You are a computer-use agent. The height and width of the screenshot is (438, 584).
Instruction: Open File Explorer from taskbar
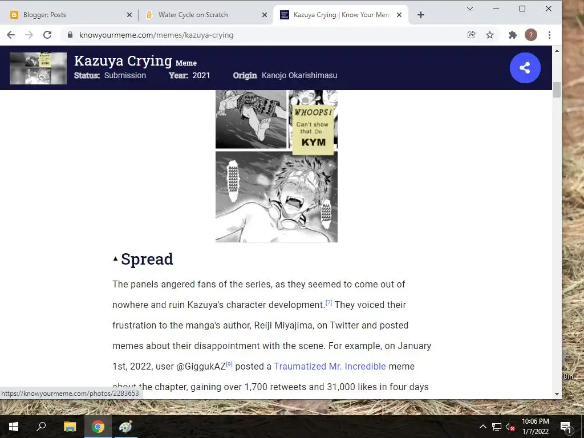70,427
